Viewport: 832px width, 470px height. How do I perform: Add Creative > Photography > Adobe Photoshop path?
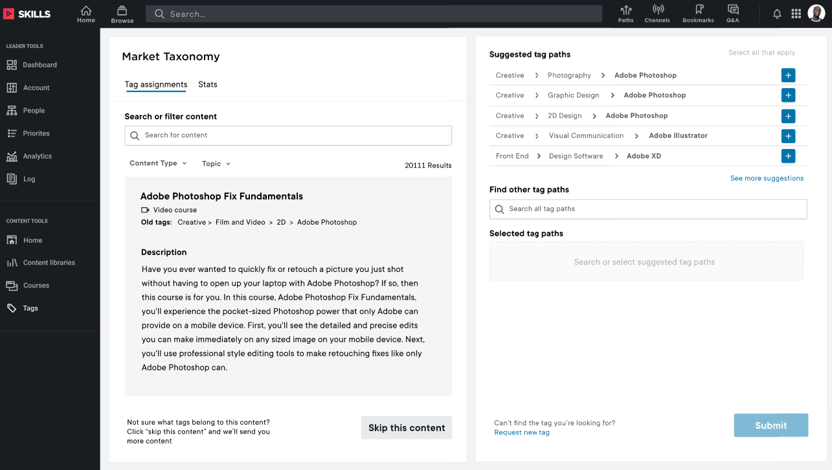(788, 75)
